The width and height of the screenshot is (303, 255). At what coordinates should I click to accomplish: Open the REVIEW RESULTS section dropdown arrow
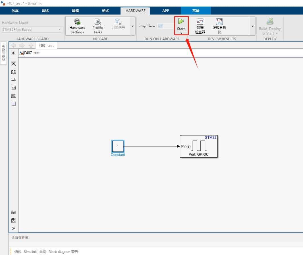[x=252, y=26]
